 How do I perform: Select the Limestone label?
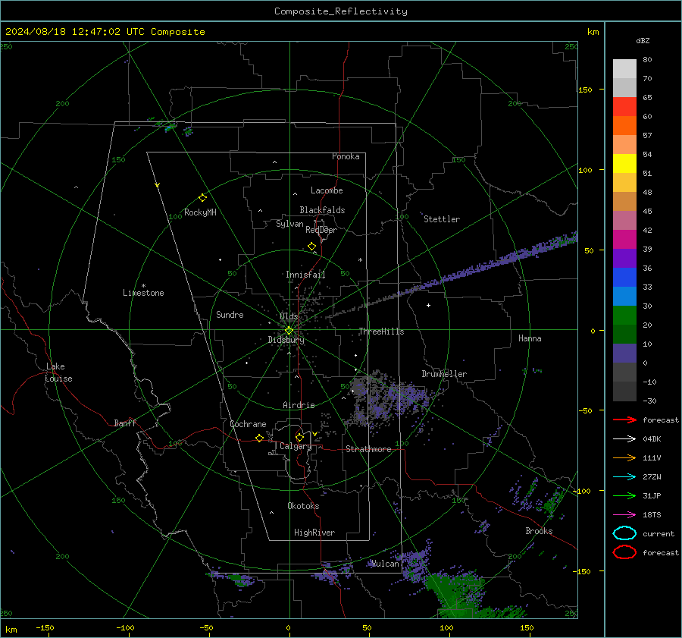143,293
